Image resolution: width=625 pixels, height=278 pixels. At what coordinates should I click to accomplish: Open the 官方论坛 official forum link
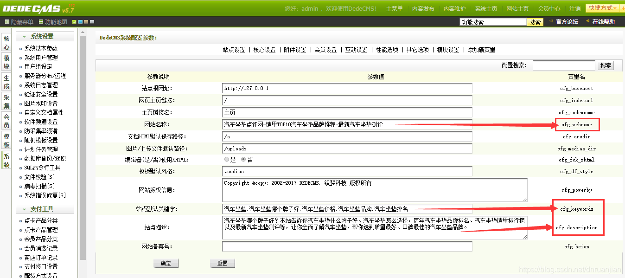click(567, 22)
